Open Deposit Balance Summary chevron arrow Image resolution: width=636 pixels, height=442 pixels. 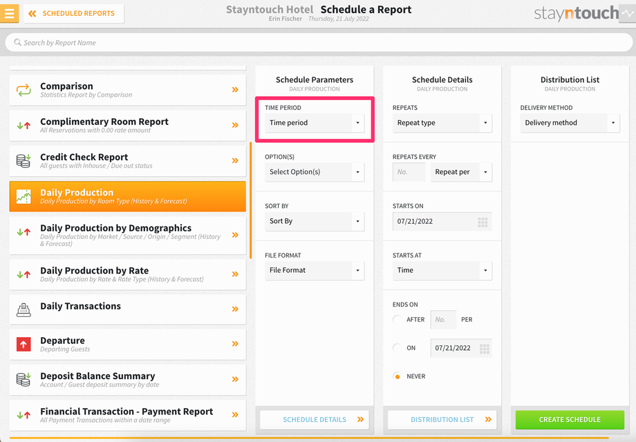[x=235, y=380]
